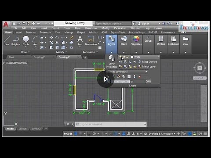Select the Polyline tool
Image resolution: width=211 pixels, height=158 pixels.
(x=16, y=41)
